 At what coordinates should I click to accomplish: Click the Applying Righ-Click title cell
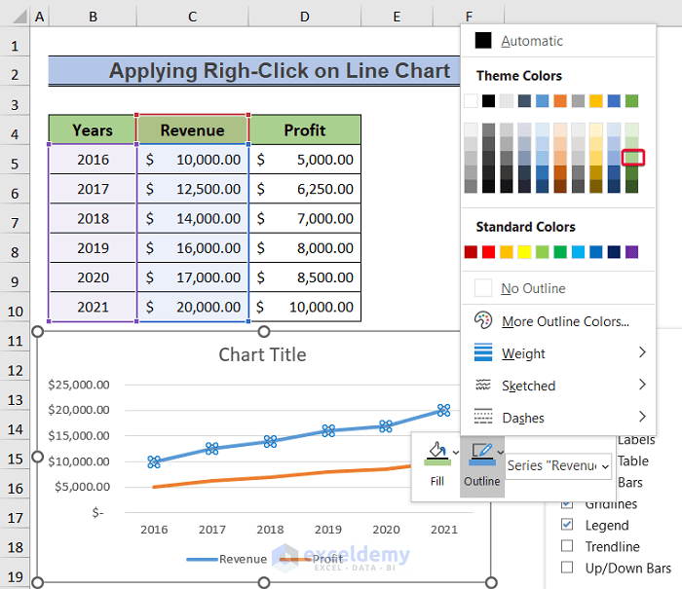tap(254, 70)
